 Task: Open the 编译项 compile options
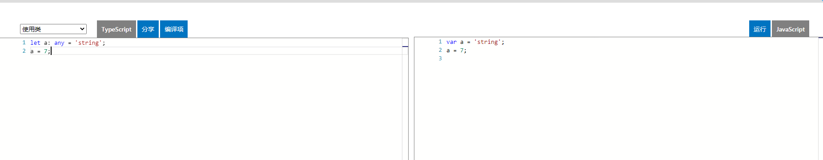174,29
